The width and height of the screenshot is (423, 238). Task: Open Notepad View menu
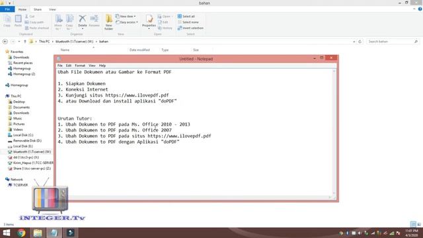[92, 65]
